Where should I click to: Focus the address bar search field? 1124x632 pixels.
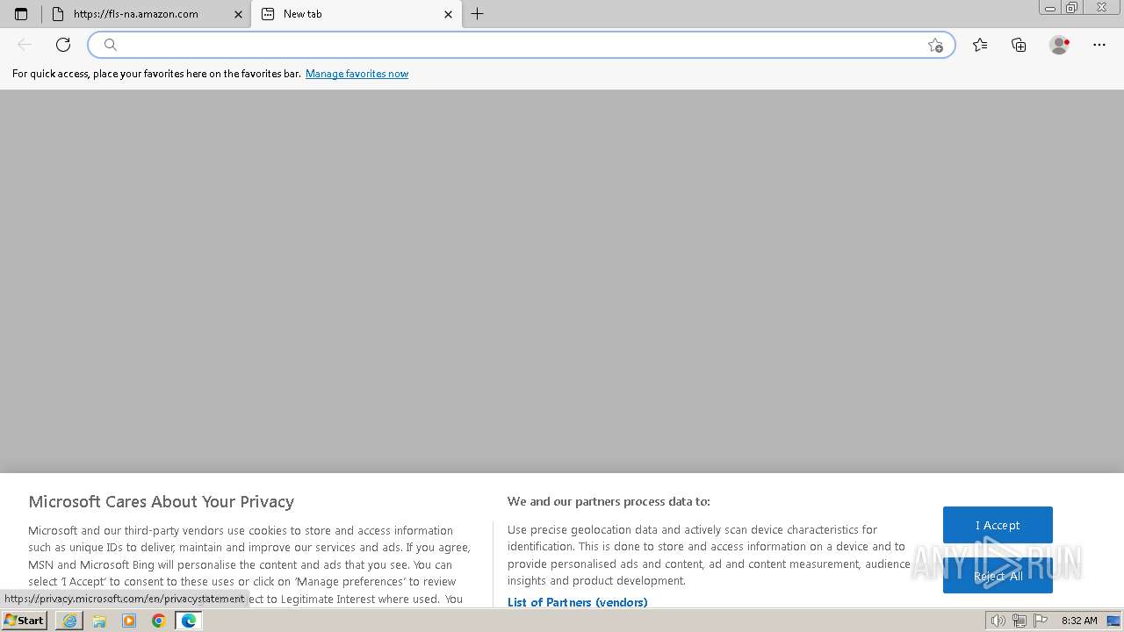(x=521, y=45)
